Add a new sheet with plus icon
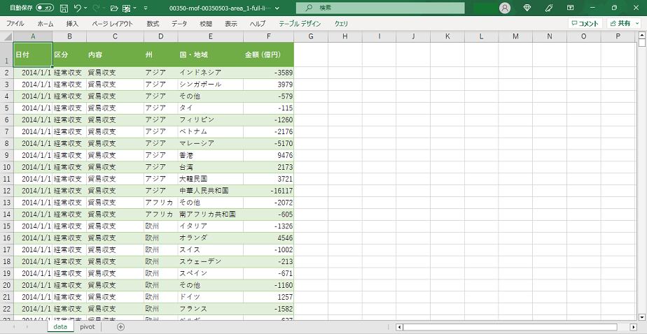Viewport: 647px width, 334px height. pos(120,326)
